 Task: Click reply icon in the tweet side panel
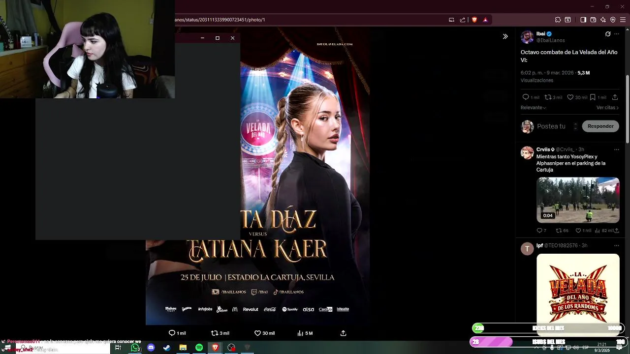click(526, 97)
